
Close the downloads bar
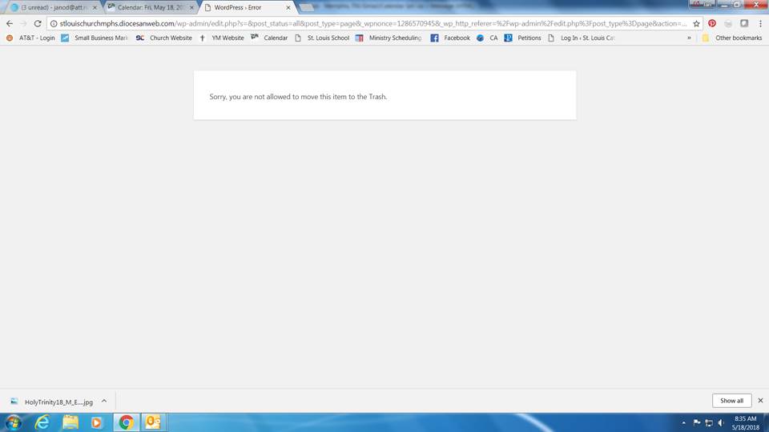(760, 401)
